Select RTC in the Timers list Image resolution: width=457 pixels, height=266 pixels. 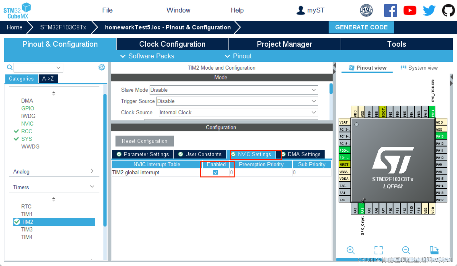click(26, 206)
